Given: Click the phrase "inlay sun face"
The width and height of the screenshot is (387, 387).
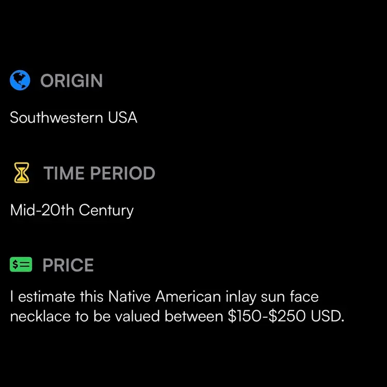Looking at the screenshot, I should tap(272, 297).
